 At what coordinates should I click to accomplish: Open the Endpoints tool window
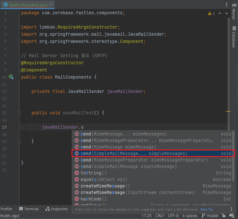57,209
